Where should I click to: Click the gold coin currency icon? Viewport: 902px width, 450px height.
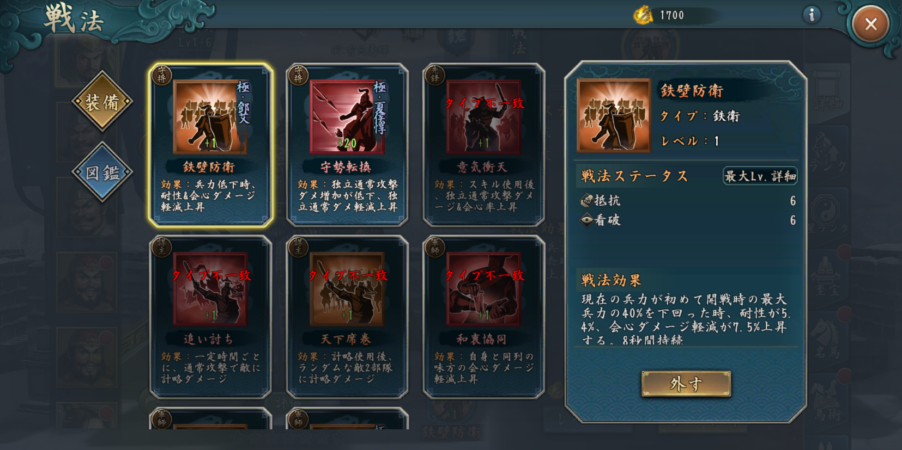pyautogui.click(x=643, y=15)
